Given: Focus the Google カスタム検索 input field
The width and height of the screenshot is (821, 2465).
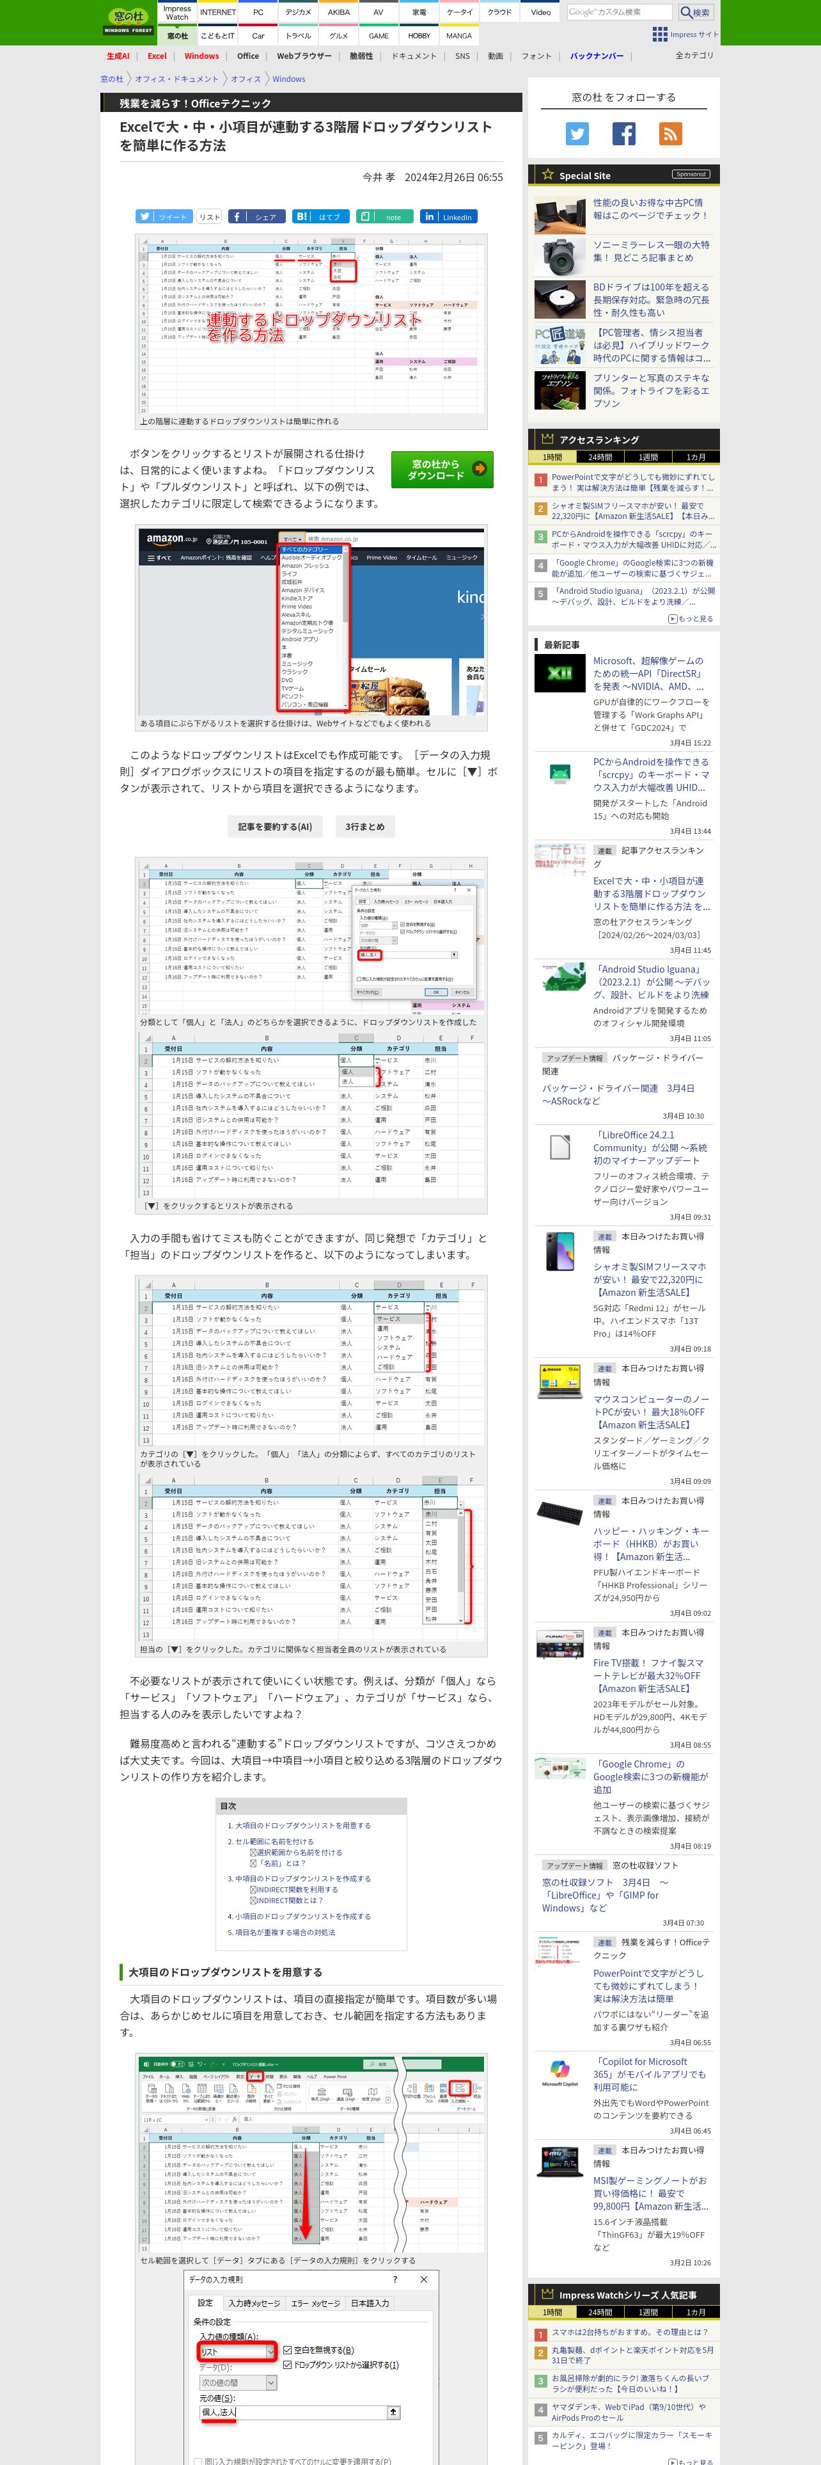Looking at the screenshot, I should 620,12.
